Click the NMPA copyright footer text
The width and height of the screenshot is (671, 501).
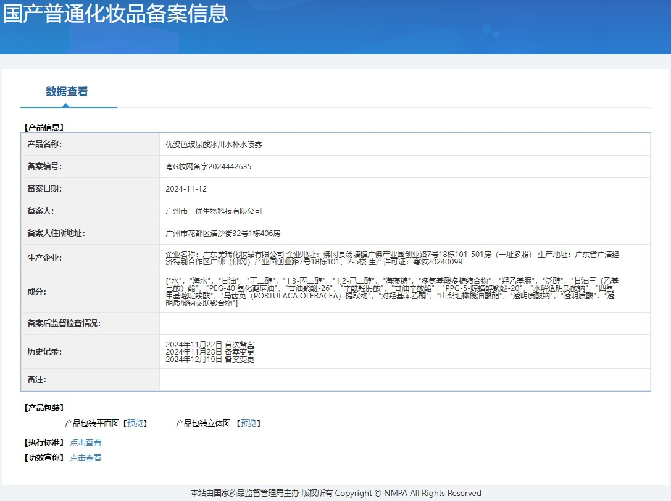click(336, 494)
